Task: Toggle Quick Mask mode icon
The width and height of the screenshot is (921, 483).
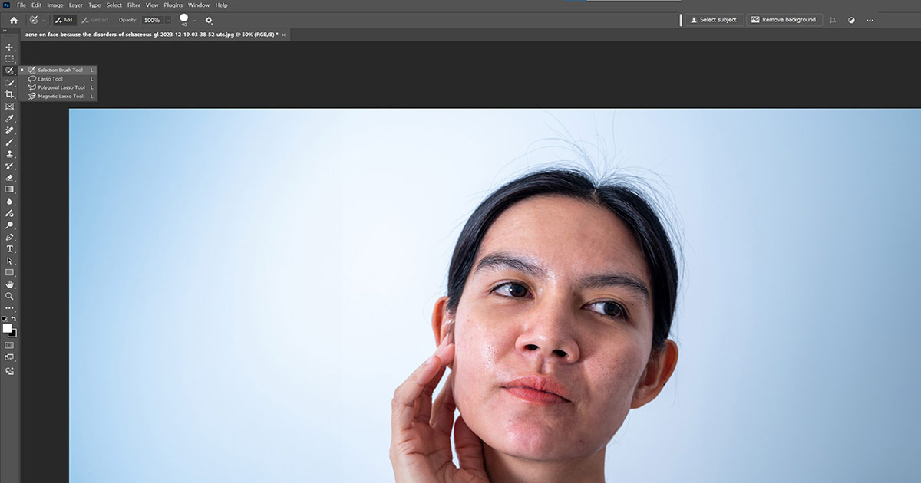Action: point(10,345)
